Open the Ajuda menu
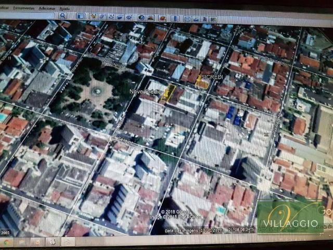333x250 pixels. tap(65, 9)
